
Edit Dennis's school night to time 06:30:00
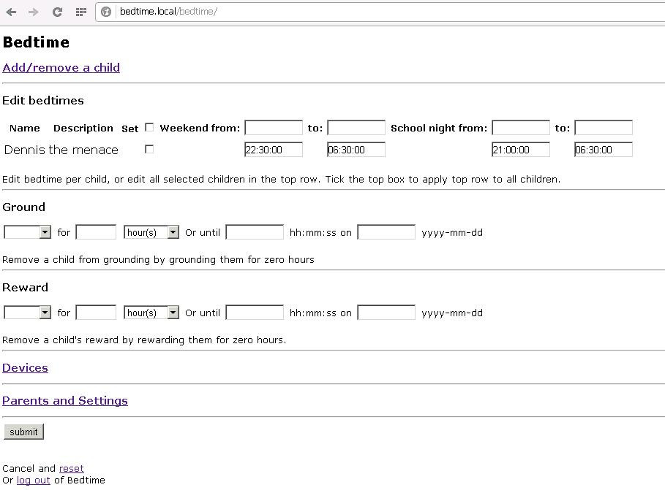(x=604, y=150)
